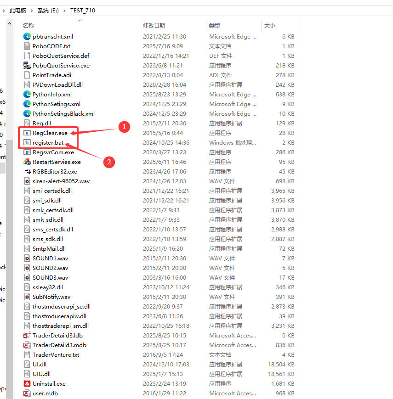This screenshot has width=393, height=399.
Task: Click the Edge icon beside PythonInfo.xml
Action: [27, 95]
